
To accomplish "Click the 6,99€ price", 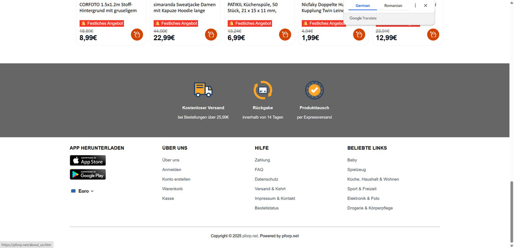I will click(x=236, y=38).
